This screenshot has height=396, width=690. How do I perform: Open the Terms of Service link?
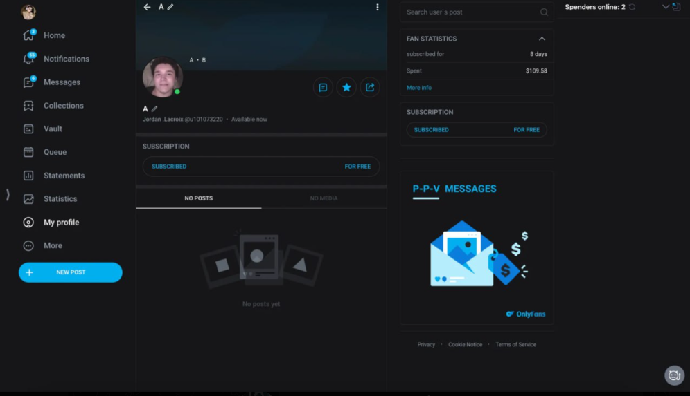(515, 345)
